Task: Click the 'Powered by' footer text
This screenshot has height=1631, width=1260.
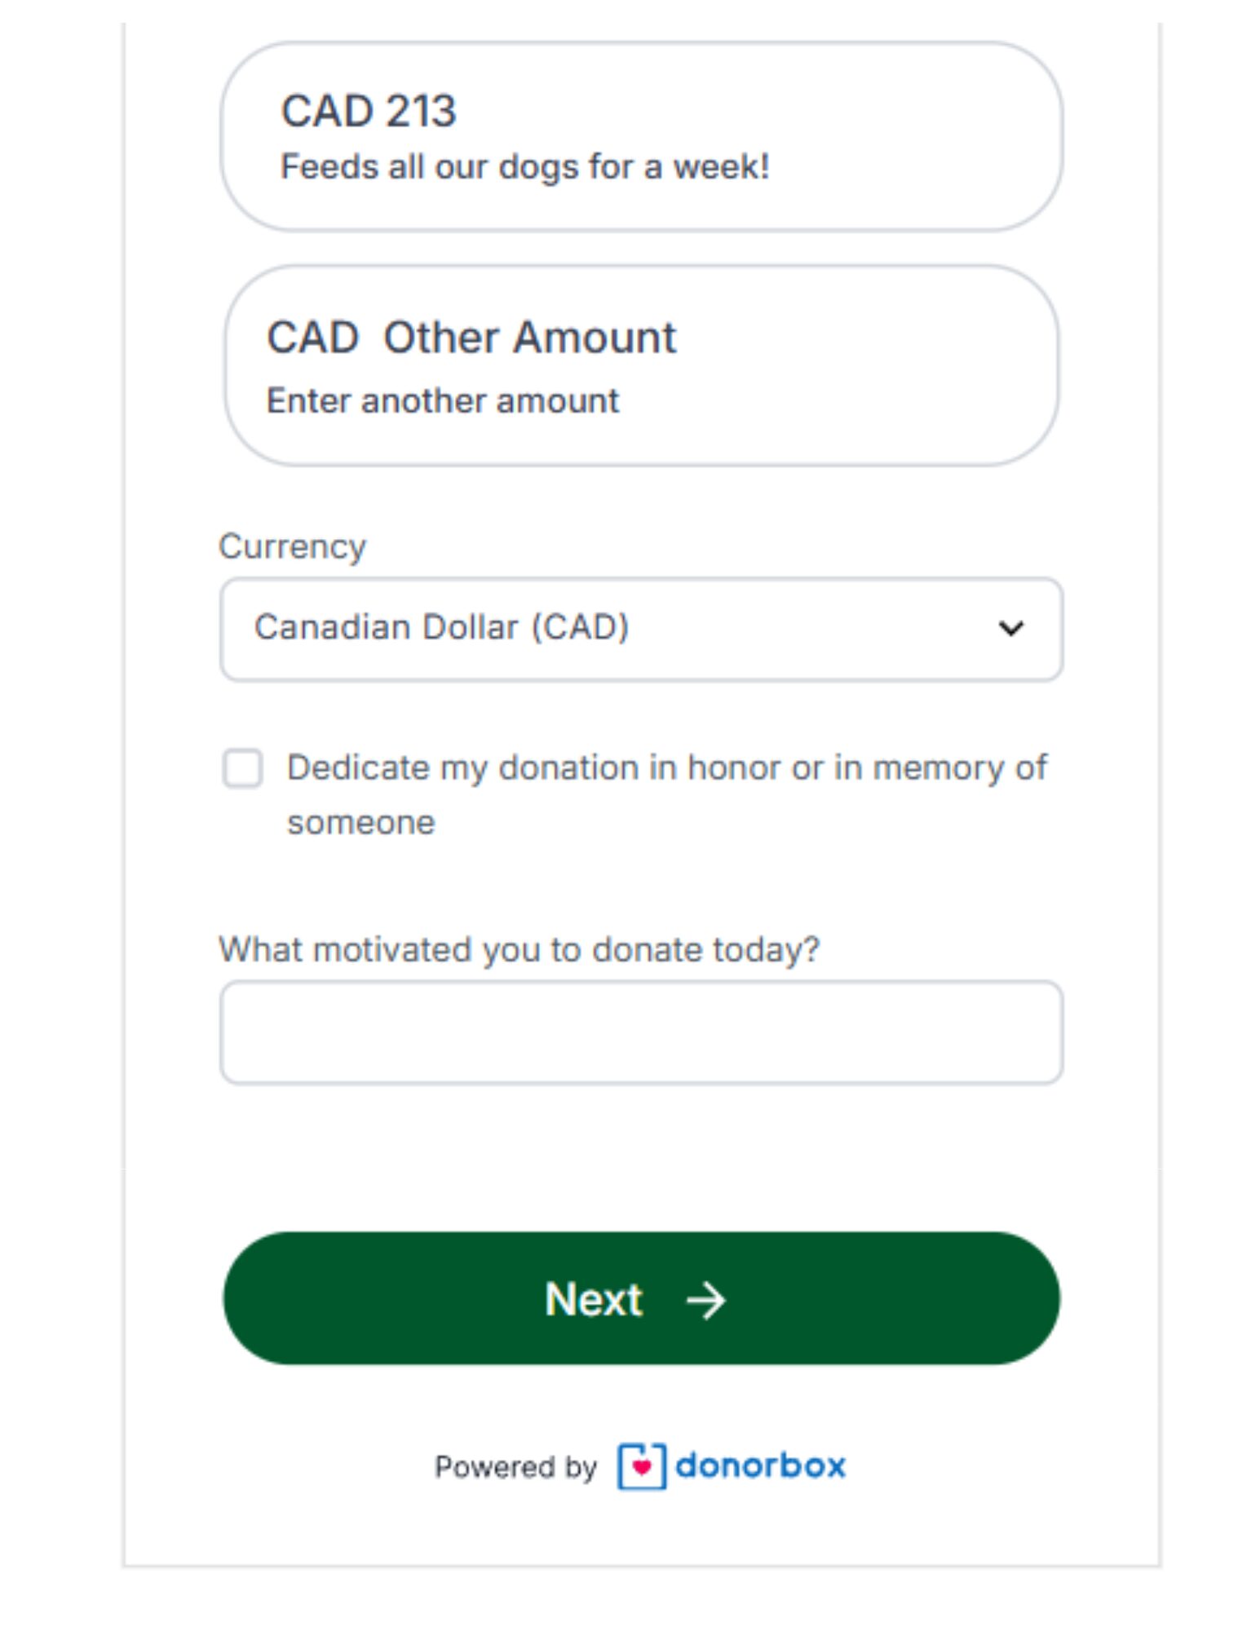Action: click(515, 1467)
